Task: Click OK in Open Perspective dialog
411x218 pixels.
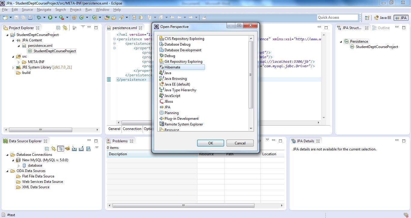Action: point(210,143)
